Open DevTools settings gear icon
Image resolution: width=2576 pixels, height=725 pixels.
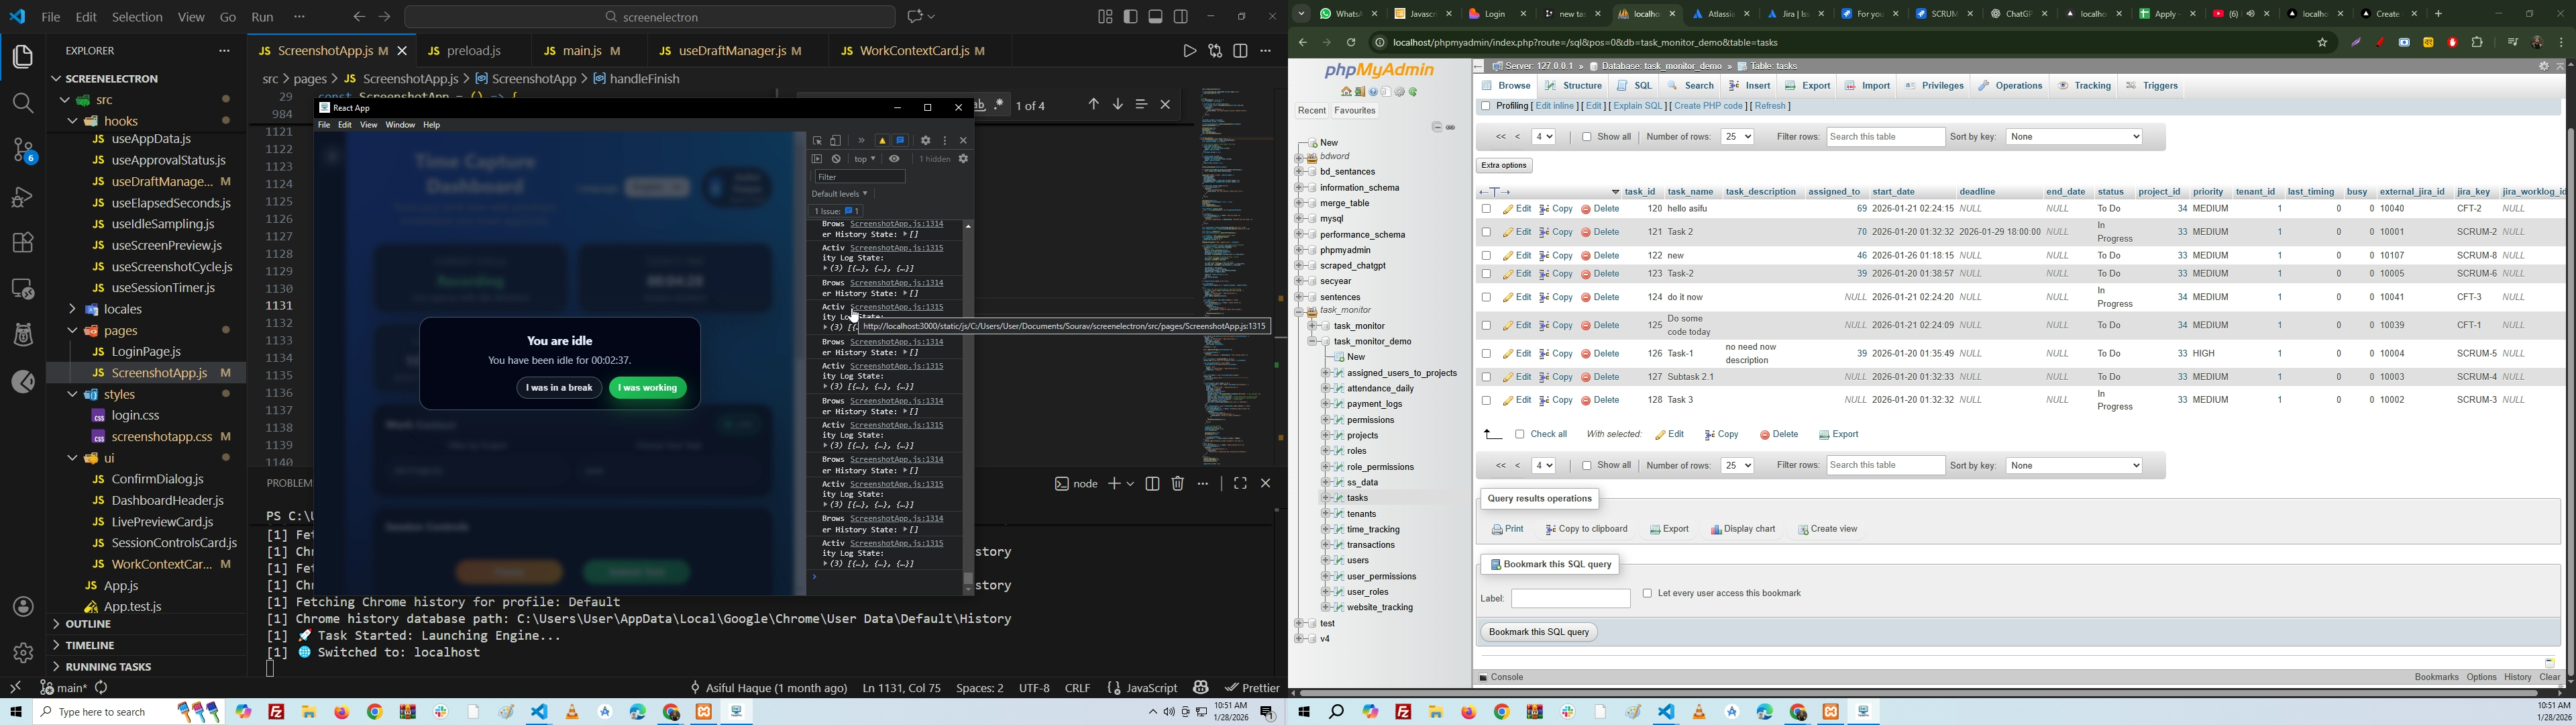coord(926,141)
